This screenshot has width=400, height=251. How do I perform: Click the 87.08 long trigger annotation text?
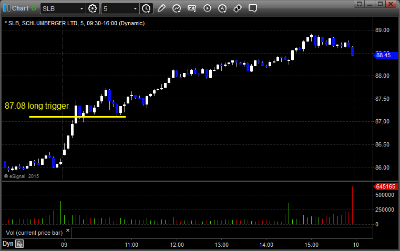click(x=37, y=106)
